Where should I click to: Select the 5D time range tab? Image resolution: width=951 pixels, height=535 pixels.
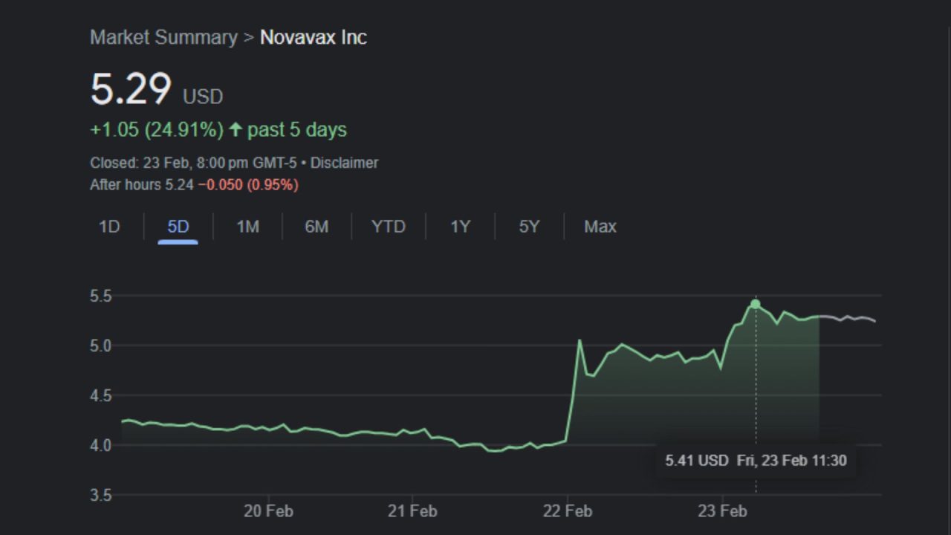pyautogui.click(x=178, y=227)
